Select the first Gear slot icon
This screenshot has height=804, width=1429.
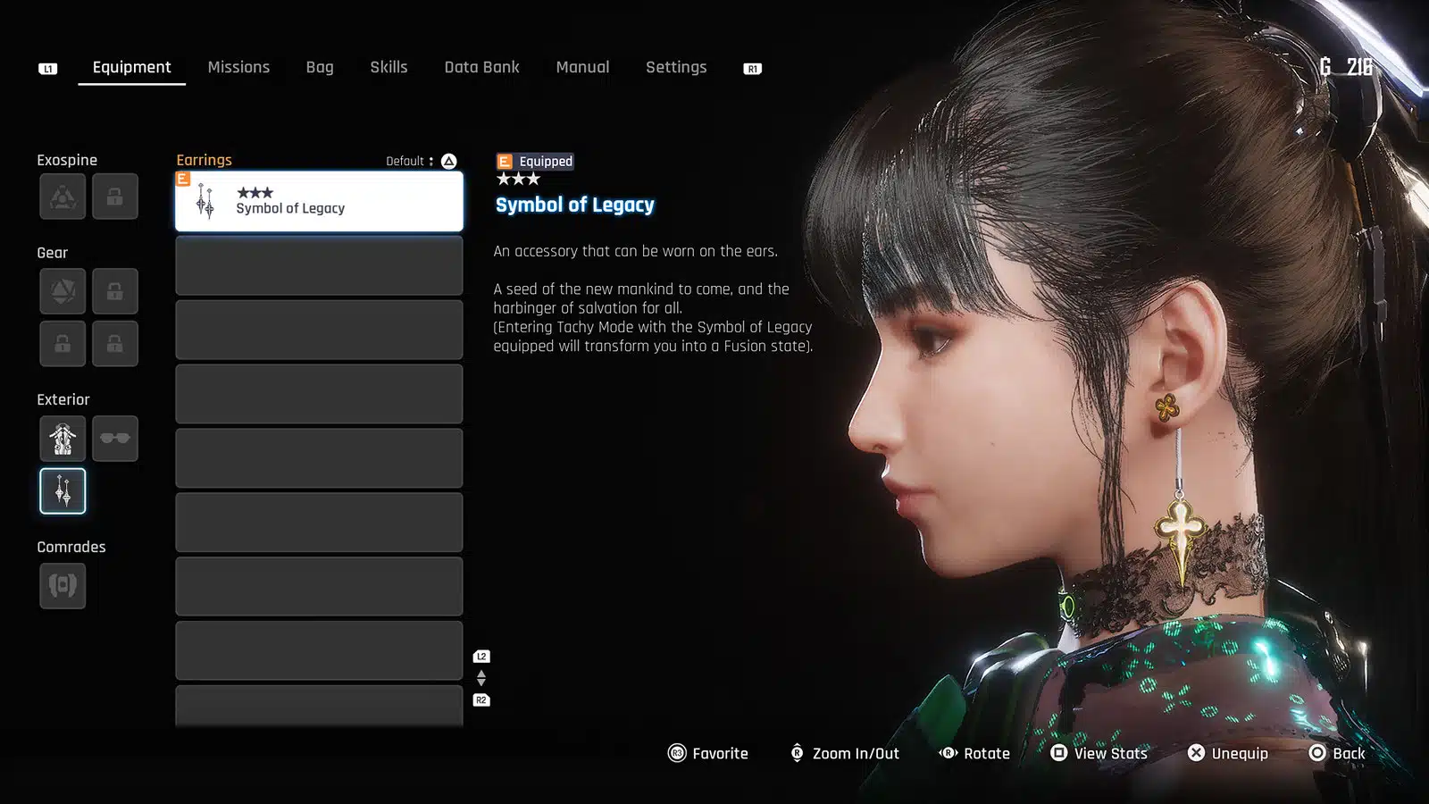pos(63,291)
